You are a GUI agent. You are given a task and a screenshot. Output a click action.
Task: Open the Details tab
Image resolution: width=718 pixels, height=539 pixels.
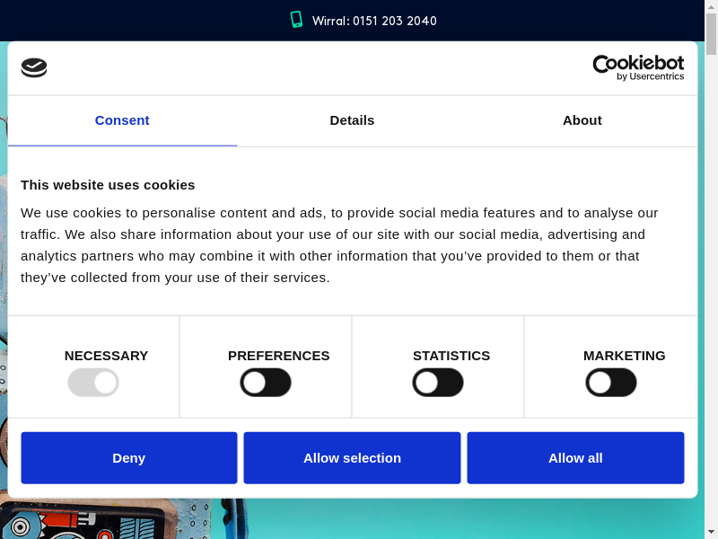pos(352,120)
